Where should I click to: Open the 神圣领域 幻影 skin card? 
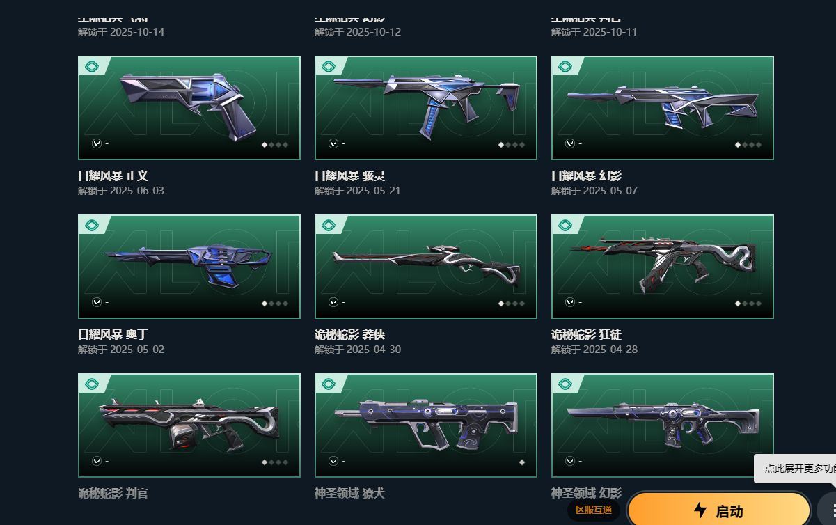coord(663,425)
